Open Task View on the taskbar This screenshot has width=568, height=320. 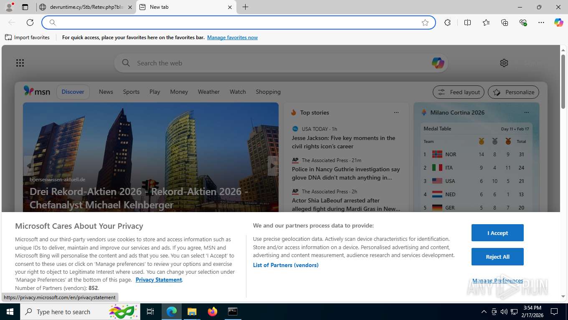[x=150, y=312]
